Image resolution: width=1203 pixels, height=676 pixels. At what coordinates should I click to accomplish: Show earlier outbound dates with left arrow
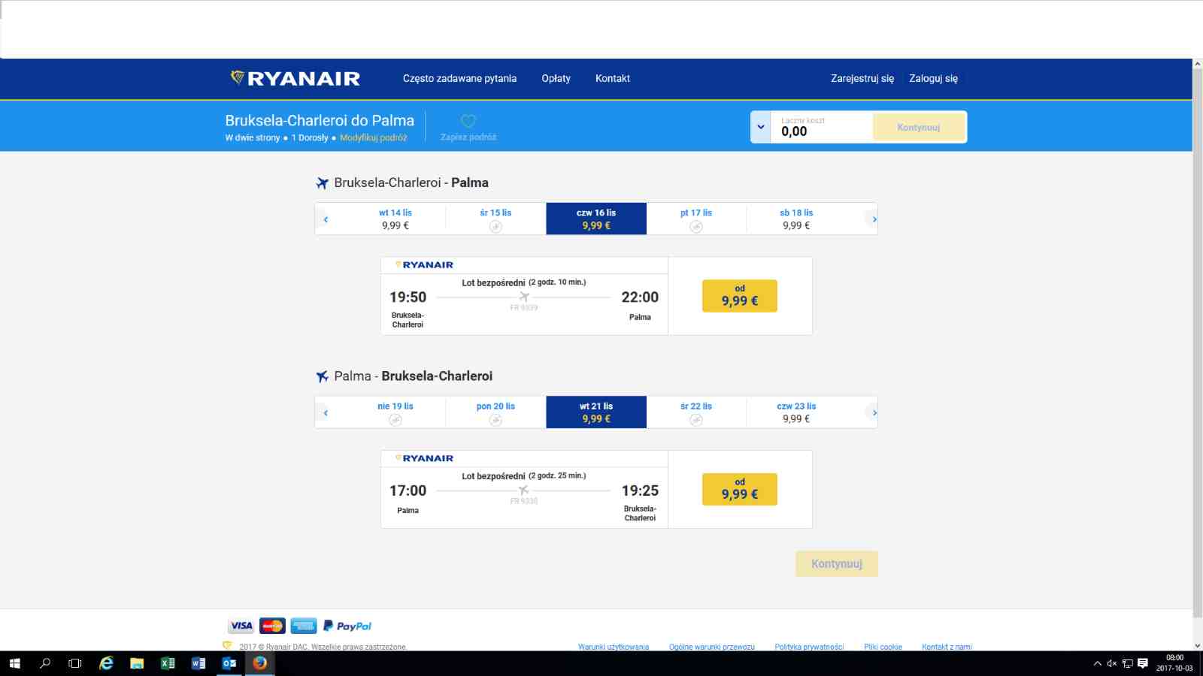pos(326,219)
